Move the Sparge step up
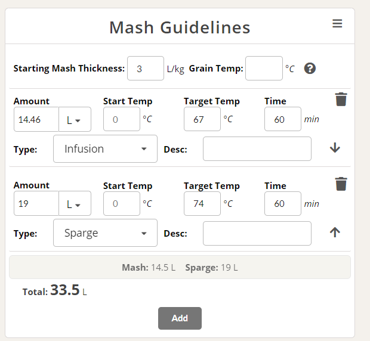The height and width of the screenshot is (341, 370). (335, 232)
